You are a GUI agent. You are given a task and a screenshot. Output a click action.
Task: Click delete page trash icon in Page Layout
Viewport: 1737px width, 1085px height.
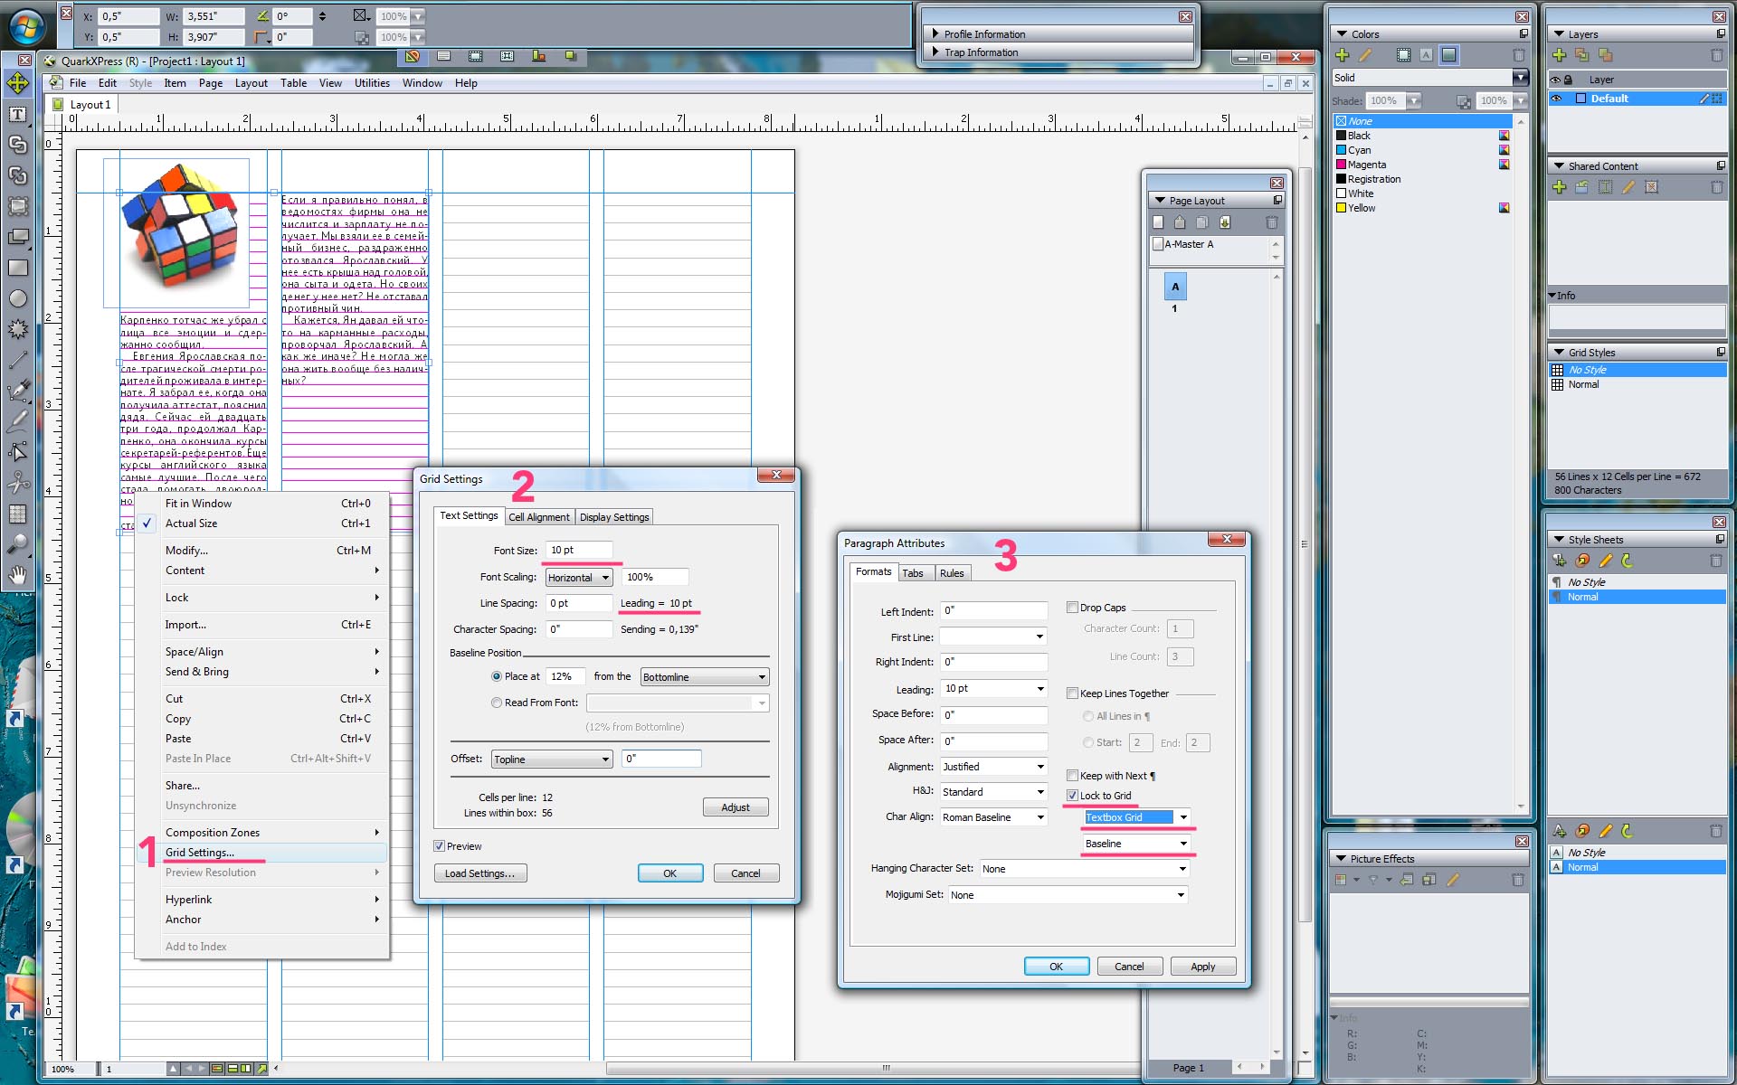pyautogui.click(x=1271, y=222)
